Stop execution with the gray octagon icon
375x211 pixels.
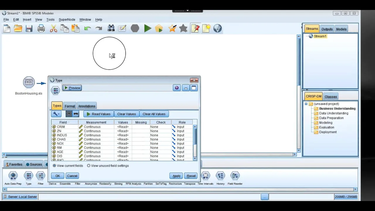[x=135, y=28]
